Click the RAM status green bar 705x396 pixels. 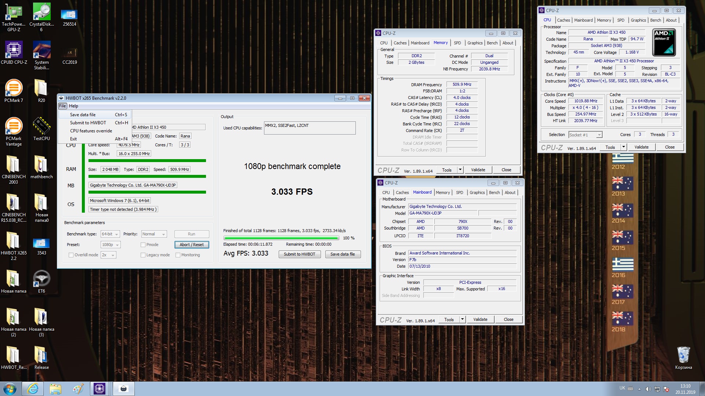[147, 176]
